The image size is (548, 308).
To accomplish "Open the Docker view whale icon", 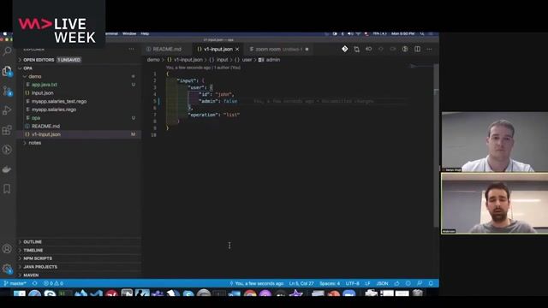I will coord(7,169).
